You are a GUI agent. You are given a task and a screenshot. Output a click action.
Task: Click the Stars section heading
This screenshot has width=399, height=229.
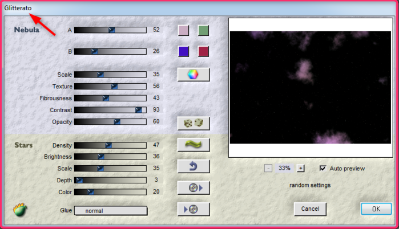pyautogui.click(x=23, y=145)
